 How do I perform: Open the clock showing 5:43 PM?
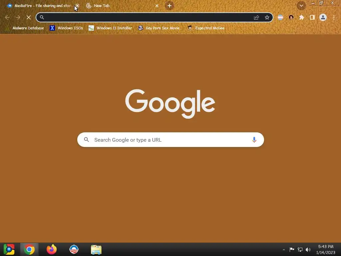click(326, 249)
